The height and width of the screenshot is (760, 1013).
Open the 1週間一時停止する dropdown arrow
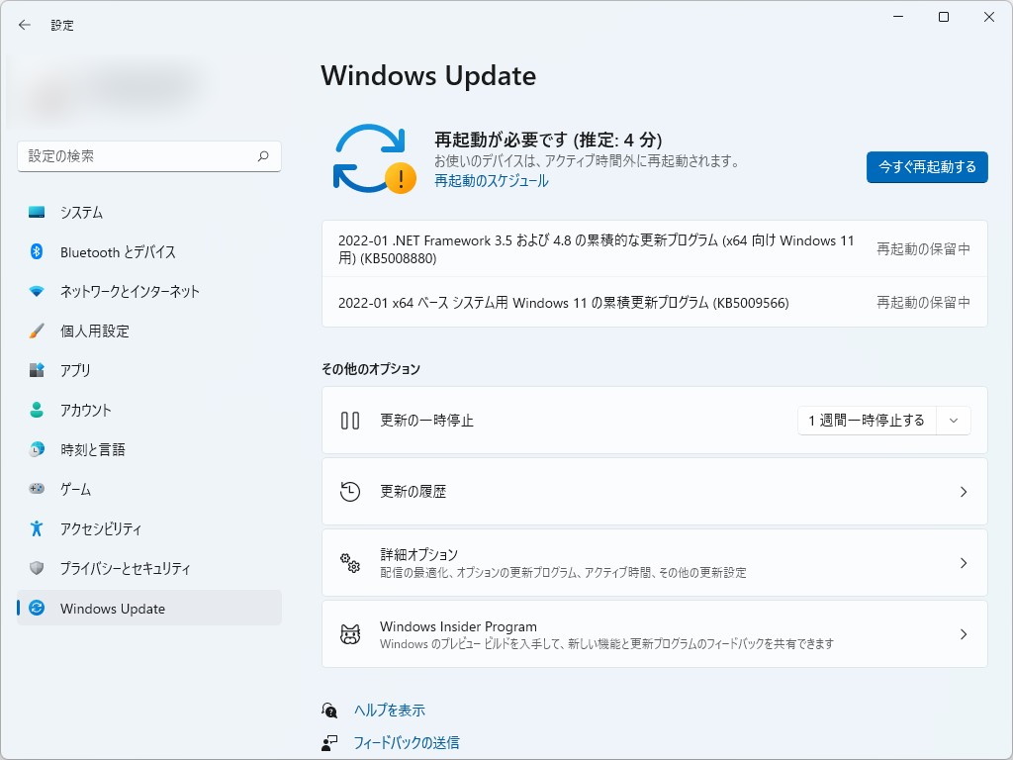pyautogui.click(x=953, y=420)
